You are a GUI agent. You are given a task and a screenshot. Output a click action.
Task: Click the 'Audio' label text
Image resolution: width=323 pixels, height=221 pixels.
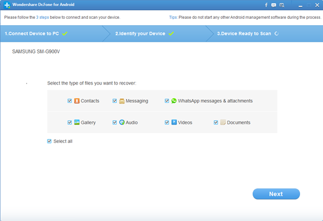[132, 122]
